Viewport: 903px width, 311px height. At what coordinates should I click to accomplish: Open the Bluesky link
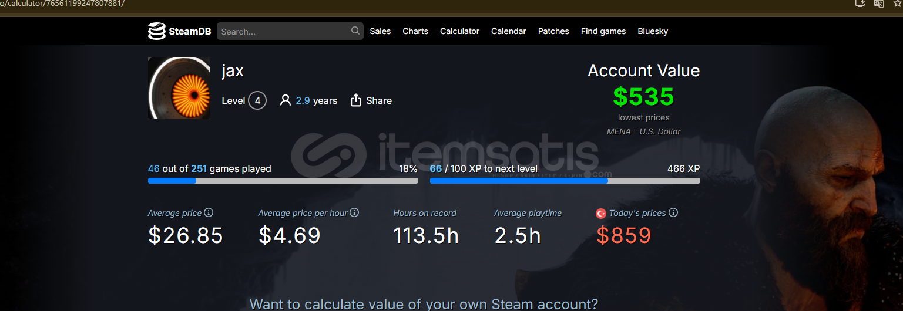pos(653,31)
